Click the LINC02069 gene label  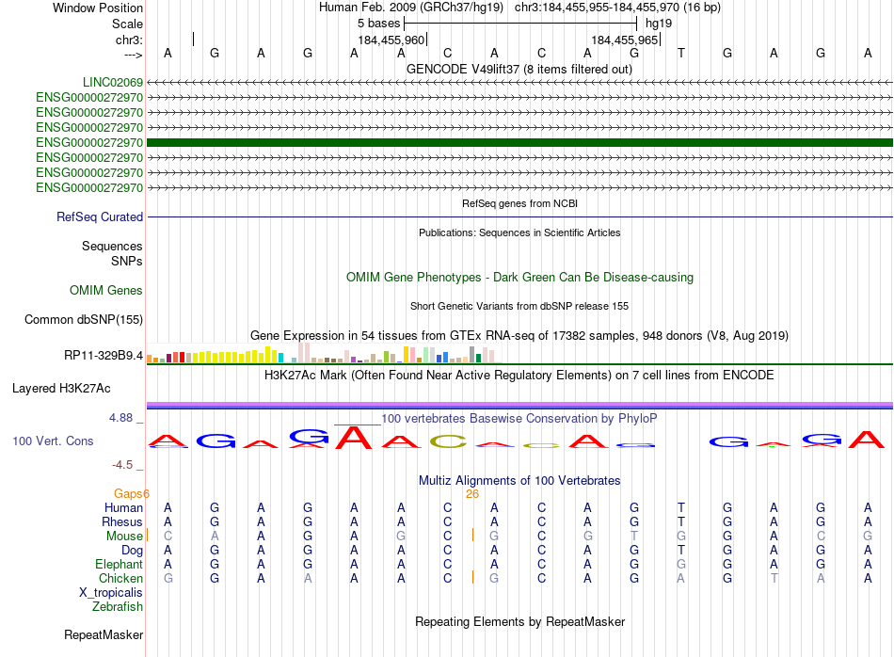pos(113,83)
